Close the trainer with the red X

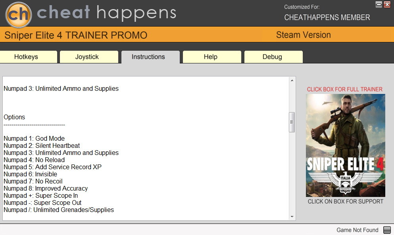tap(387, 4)
